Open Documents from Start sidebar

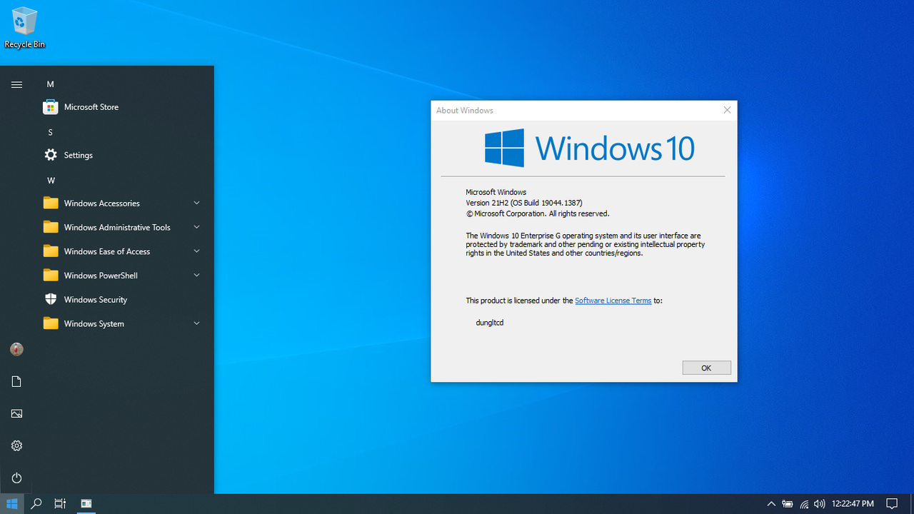(16, 381)
